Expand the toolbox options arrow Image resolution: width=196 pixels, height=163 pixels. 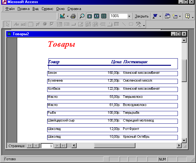pos(144,26)
